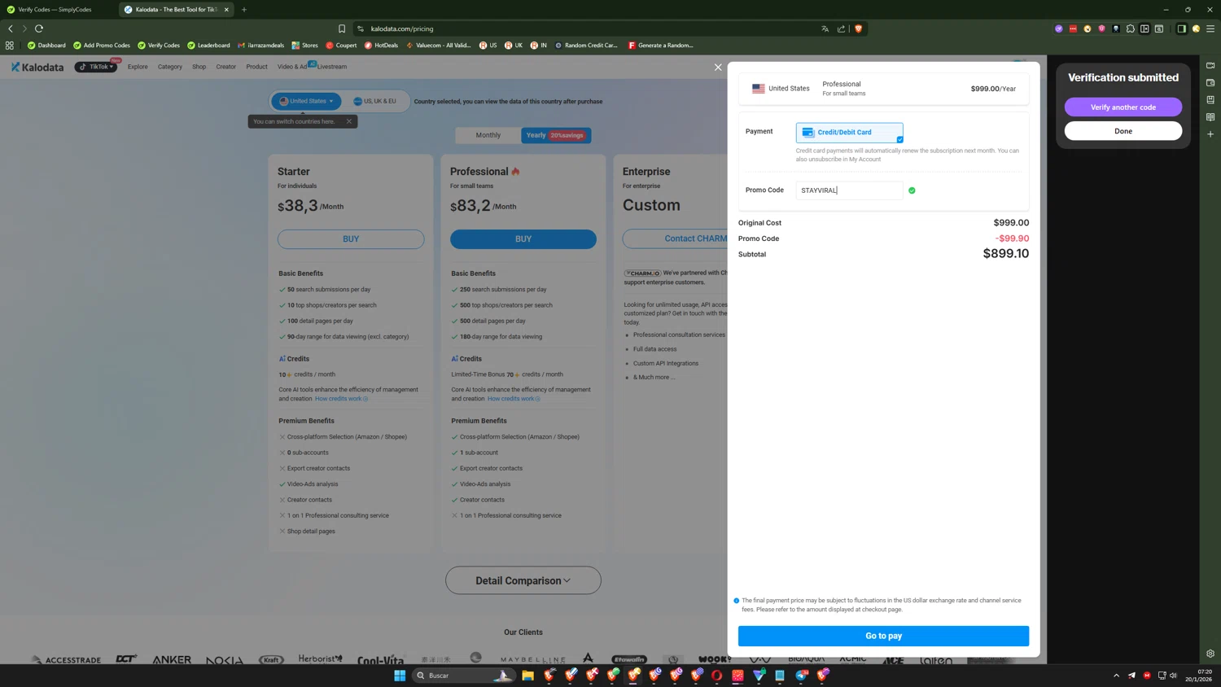Open the extensions puzzle icon
This screenshot has width=1221, height=687.
point(1131,28)
